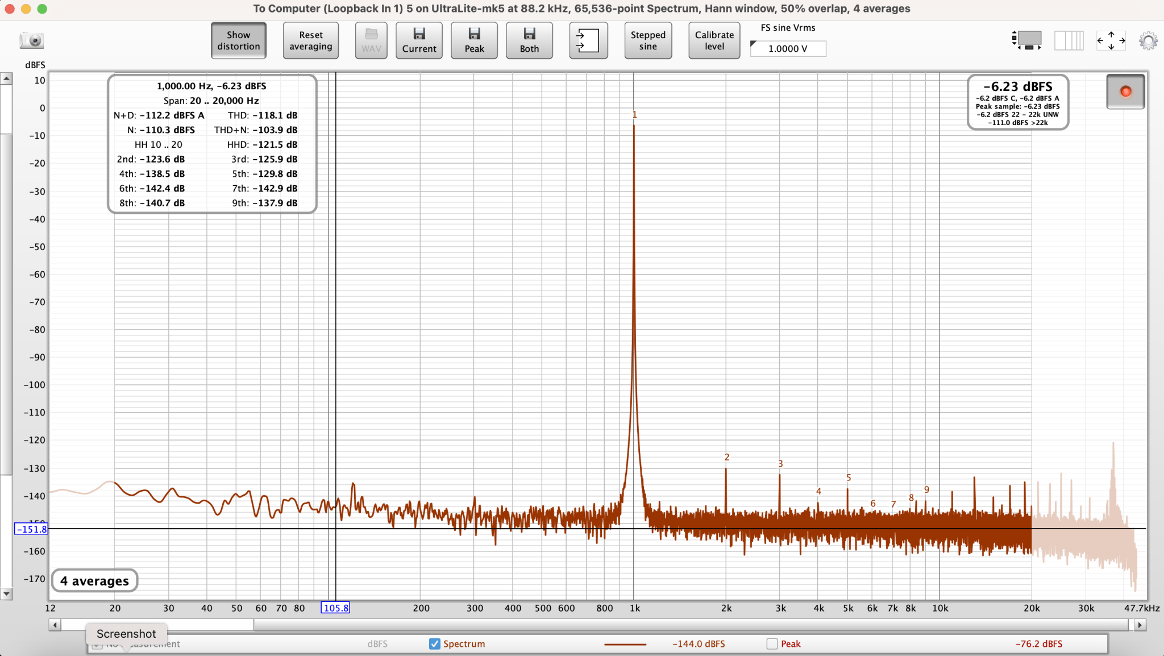Image resolution: width=1164 pixels, height=656 pixels.
Task: Save Current spectrum with disk icon
Action: pos(419,40)
